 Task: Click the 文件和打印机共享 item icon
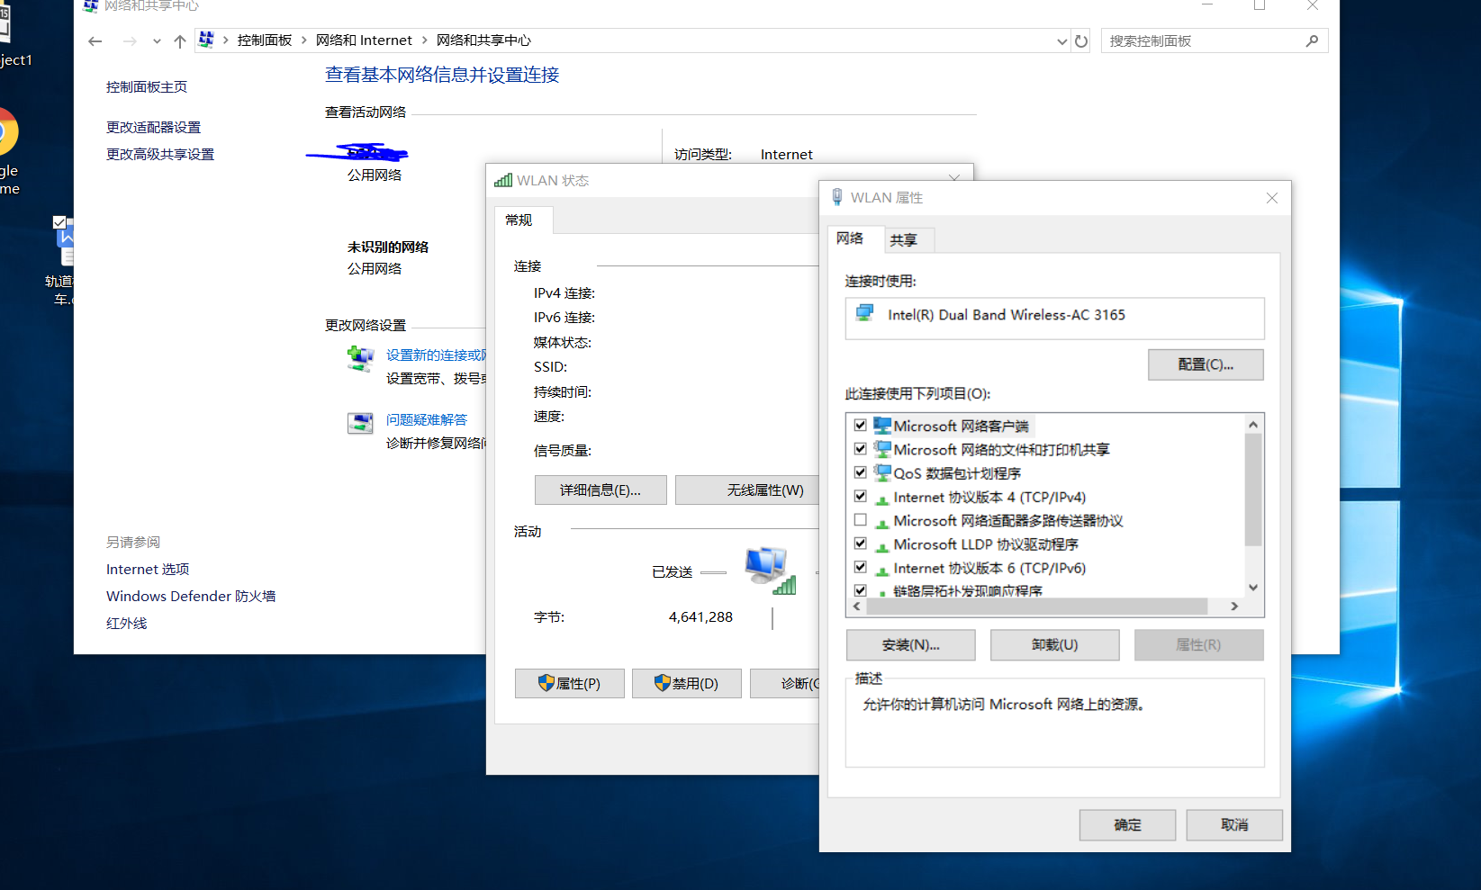click(x=882, y=449)
